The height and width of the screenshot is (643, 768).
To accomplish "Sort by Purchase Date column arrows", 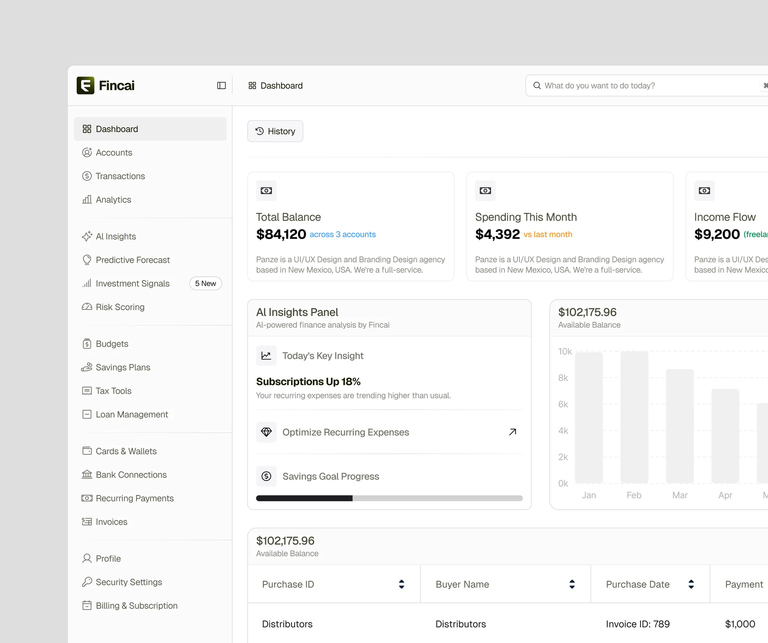I will [x=691, y=584].
